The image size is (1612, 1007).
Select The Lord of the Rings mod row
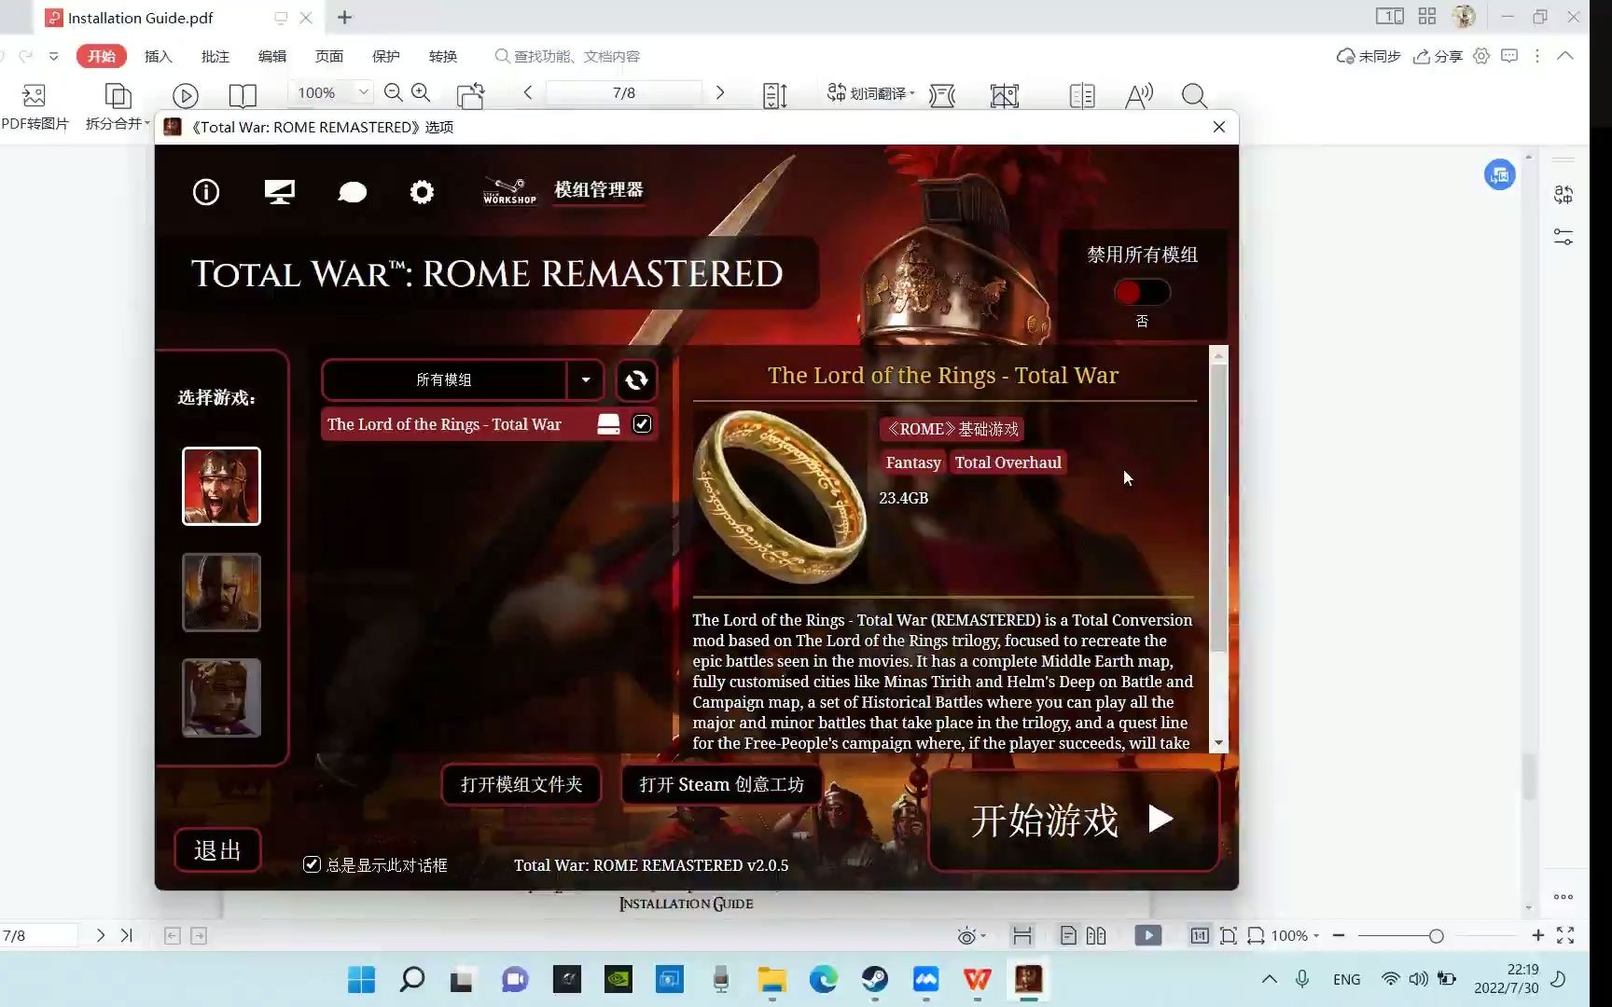point(490,424)
